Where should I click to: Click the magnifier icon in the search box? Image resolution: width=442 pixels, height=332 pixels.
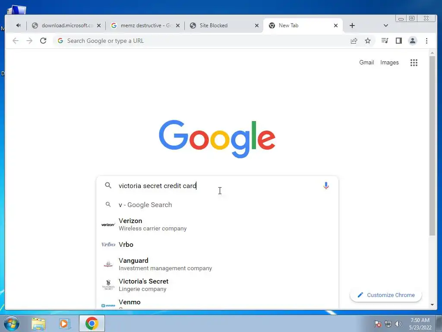pos(108,185)
